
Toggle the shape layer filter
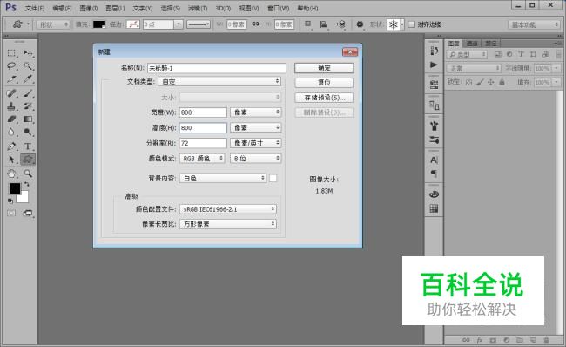tap(533, 54)
